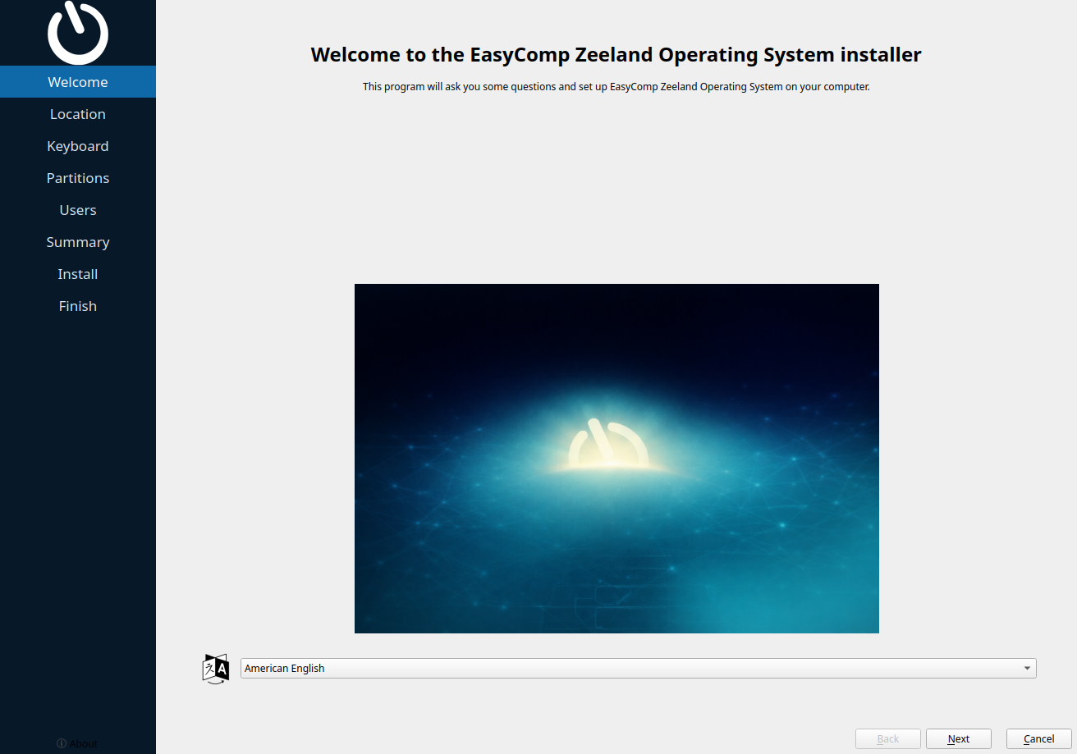Select the Summary step in sidebar
The width and height of the screenshot is (1077, 754).
(x=78, y=242)
